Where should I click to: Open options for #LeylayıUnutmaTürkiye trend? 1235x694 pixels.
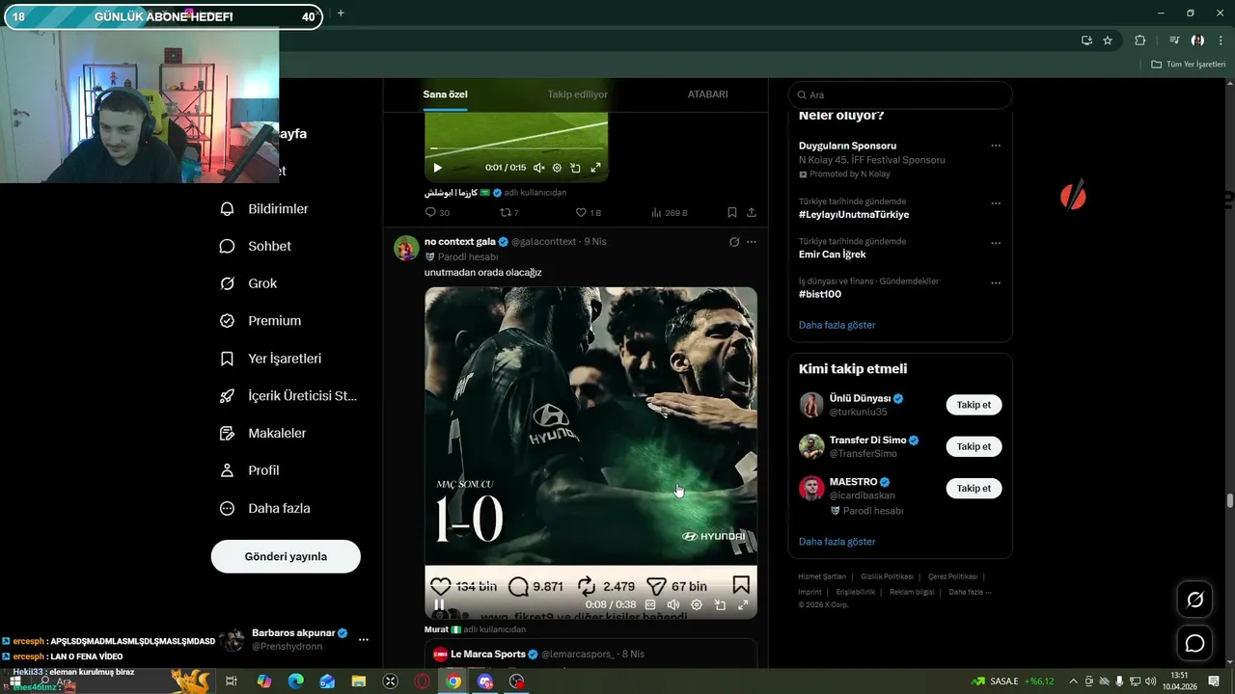tap(996, 203)
